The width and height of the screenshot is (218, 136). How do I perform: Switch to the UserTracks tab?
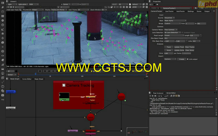(x=169, y=11)
